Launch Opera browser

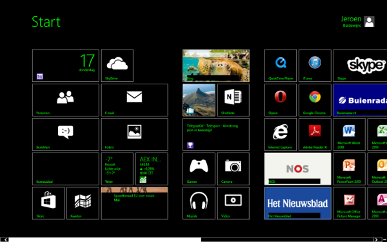coord(281,100)
